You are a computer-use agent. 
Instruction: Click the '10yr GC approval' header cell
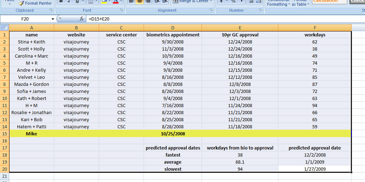pos(240,35)
